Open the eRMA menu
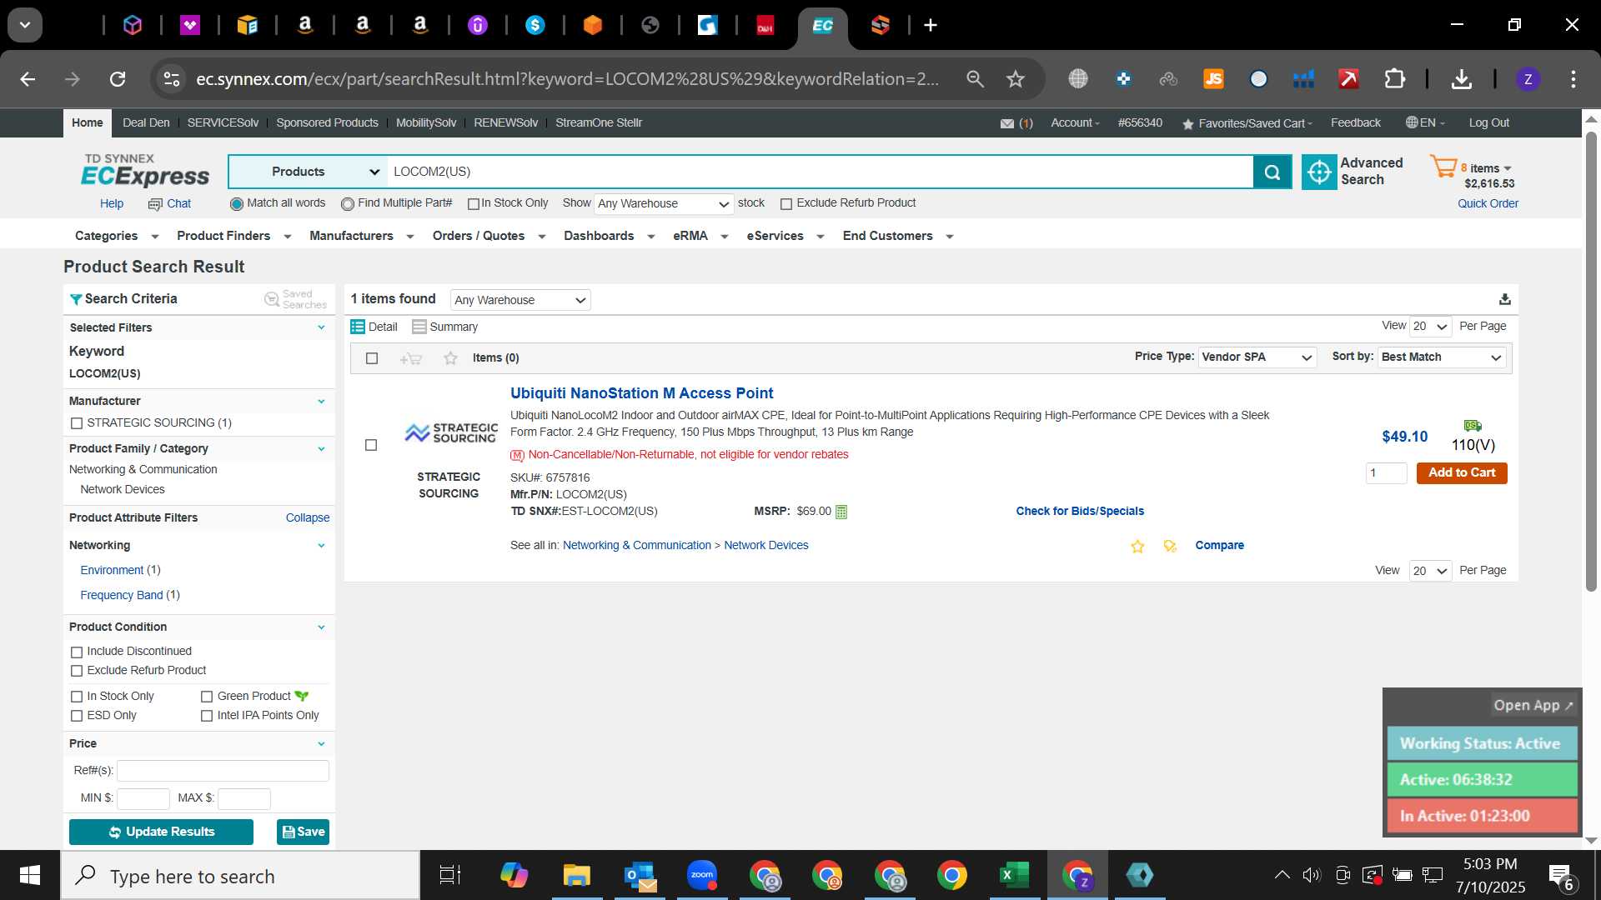The width and height of the screenshot is (1601, 900). [700, 237]
